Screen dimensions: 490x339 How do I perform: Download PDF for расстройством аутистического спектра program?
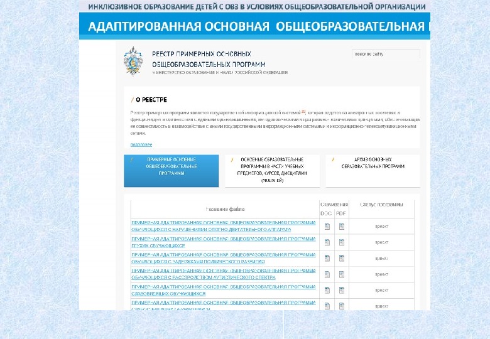(x=342, y=274)
